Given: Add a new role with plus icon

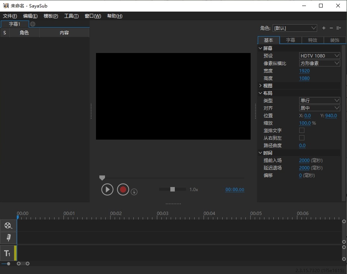Looking at the screenshot, I should click(323, 28).
